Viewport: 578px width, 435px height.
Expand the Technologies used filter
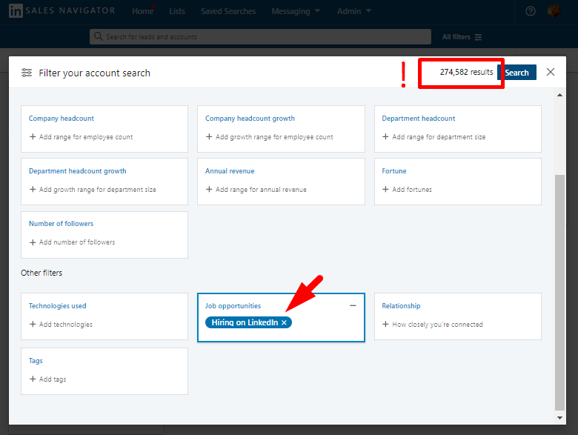click(58, 305)
